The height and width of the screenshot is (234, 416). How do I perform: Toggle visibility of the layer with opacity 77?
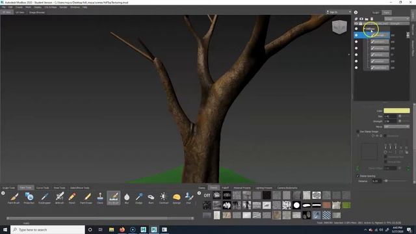(356, 55)
